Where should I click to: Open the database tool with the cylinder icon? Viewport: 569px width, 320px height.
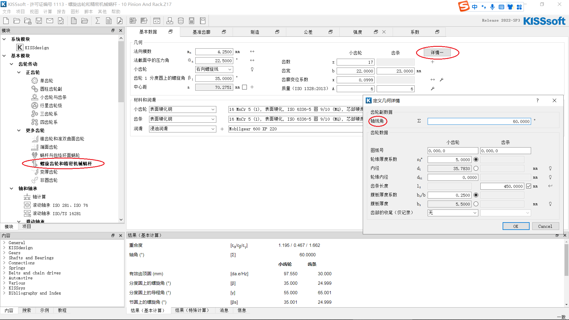[x=181, y=21]
